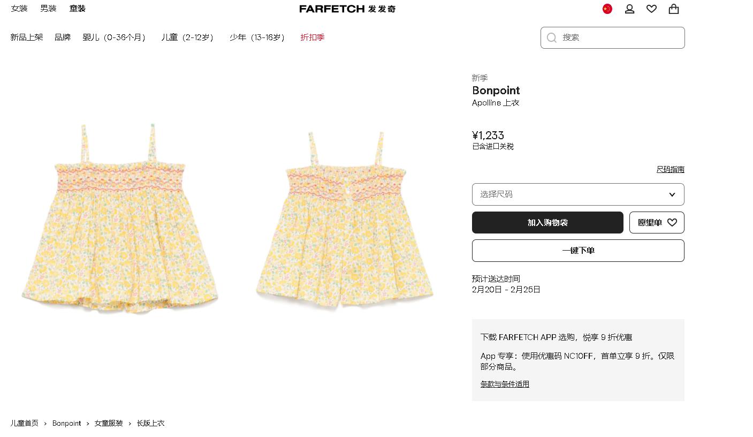Screen dimensions: 753x437
Task: Open the 选择尺码 size dropdown
Action: pyautogui.click(x=578, y=194)
